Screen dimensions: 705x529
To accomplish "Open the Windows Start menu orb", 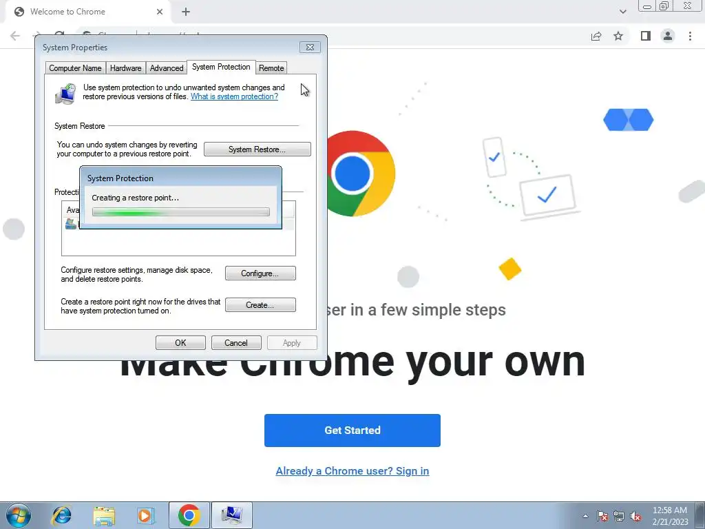I will pyautogui.click(x=18, y=515).
